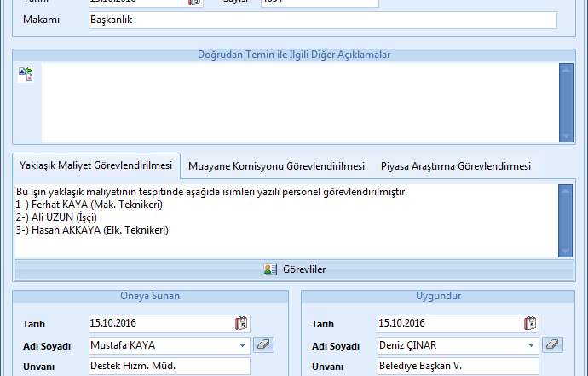Click the text tool icon in Açıklamalar box
The height and width of the screenshot is (376, 588).
click(25, 74)
